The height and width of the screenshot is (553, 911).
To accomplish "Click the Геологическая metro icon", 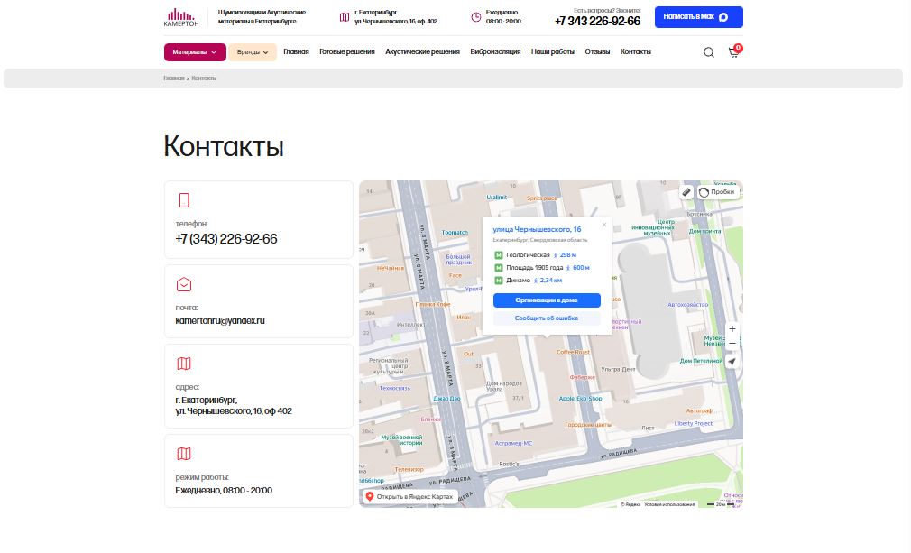I will click(499, 255).
